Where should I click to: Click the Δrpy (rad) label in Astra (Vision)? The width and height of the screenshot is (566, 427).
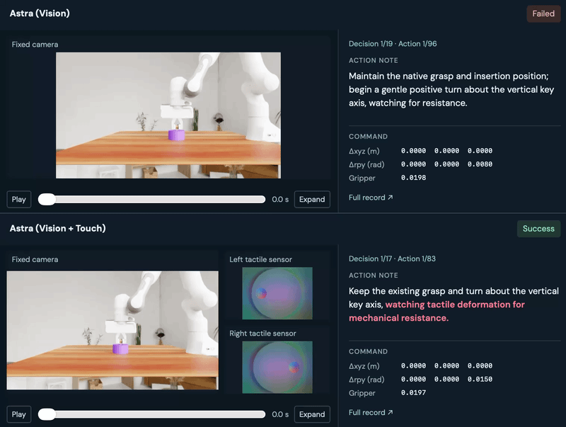(x=366, y=164)
